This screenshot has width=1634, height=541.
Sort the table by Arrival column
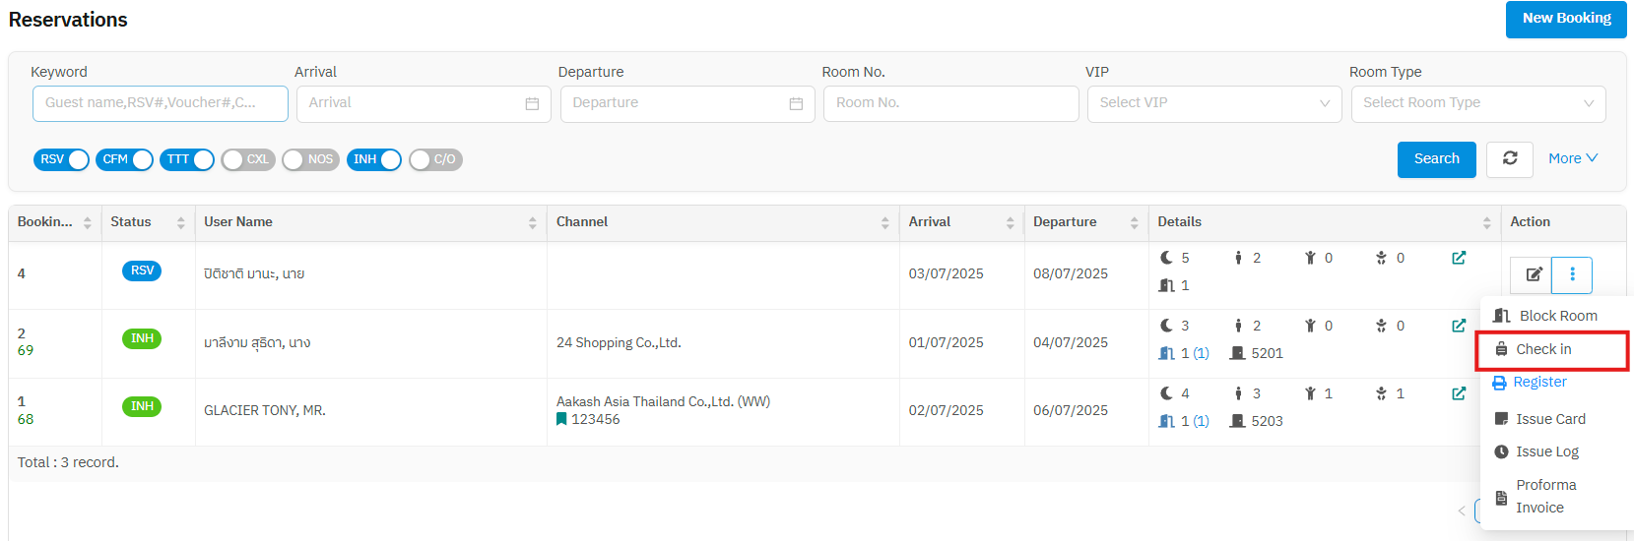pyautogui.click(x=1010, y=223)
